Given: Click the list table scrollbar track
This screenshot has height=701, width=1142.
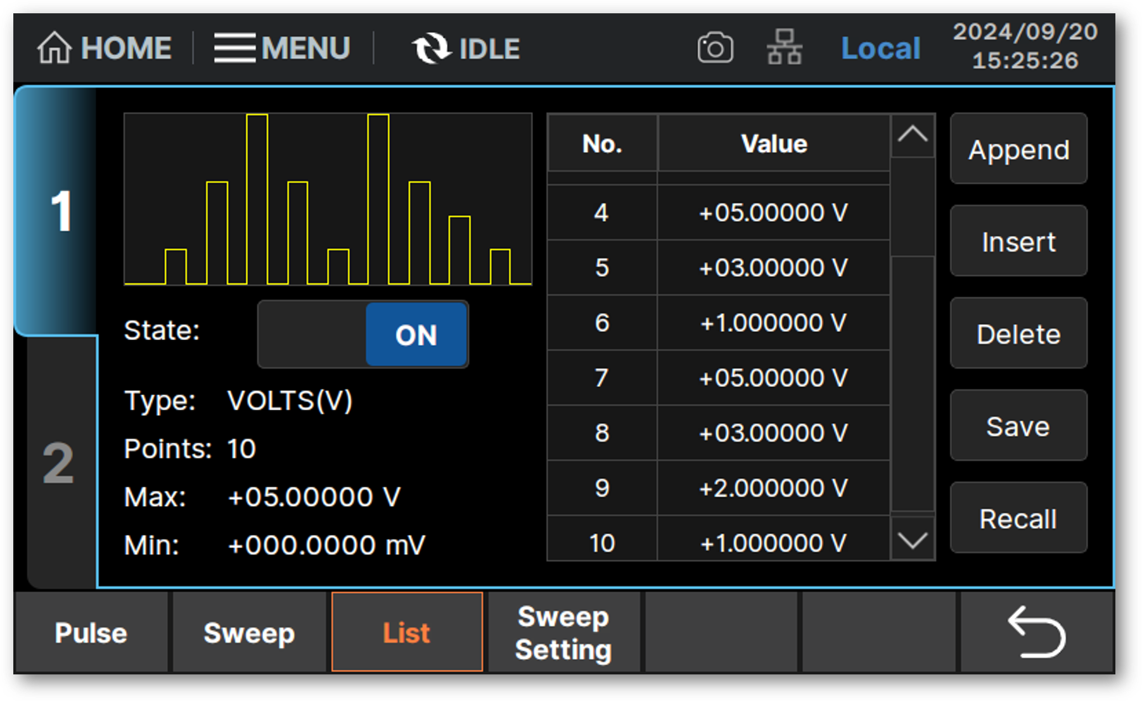Looking at the screenshot, I should (x=913, y=380).
